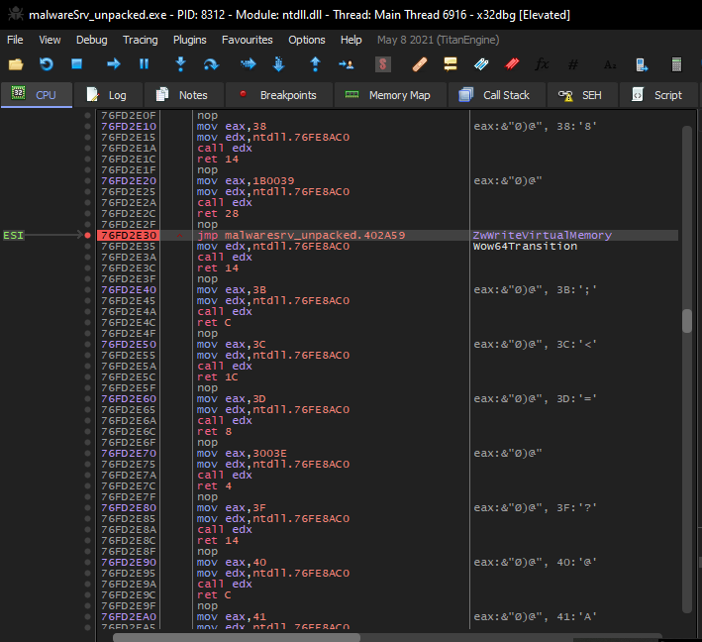Toggle breakpoint at address 76FD2E30
This screenshot has width=702, height=642.
88,236
